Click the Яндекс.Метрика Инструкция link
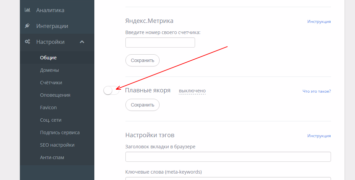This screenshot has height=180, width=355. [319, 22]
